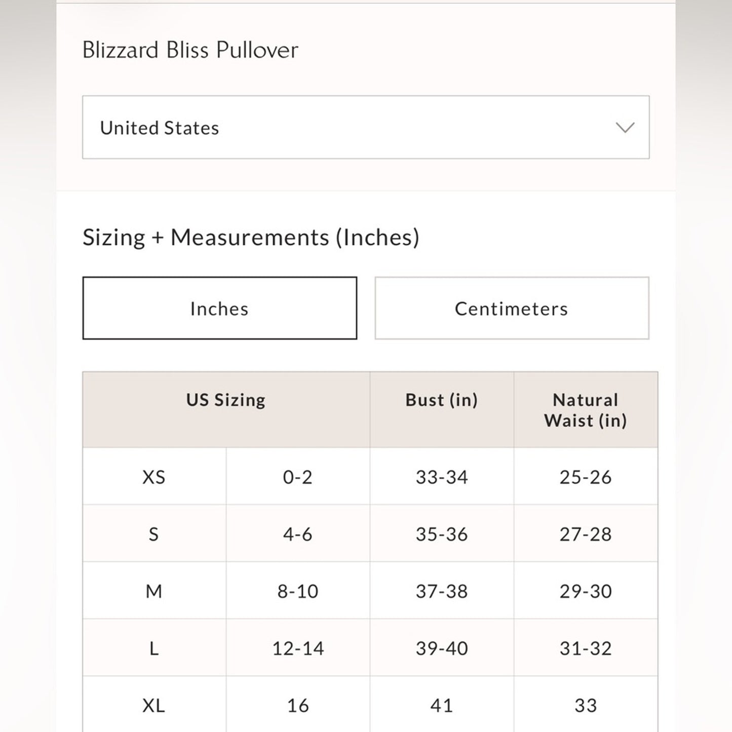Click the US Sizing column header
The width and height of the screenshot is (732, 732).
point(225,400)
